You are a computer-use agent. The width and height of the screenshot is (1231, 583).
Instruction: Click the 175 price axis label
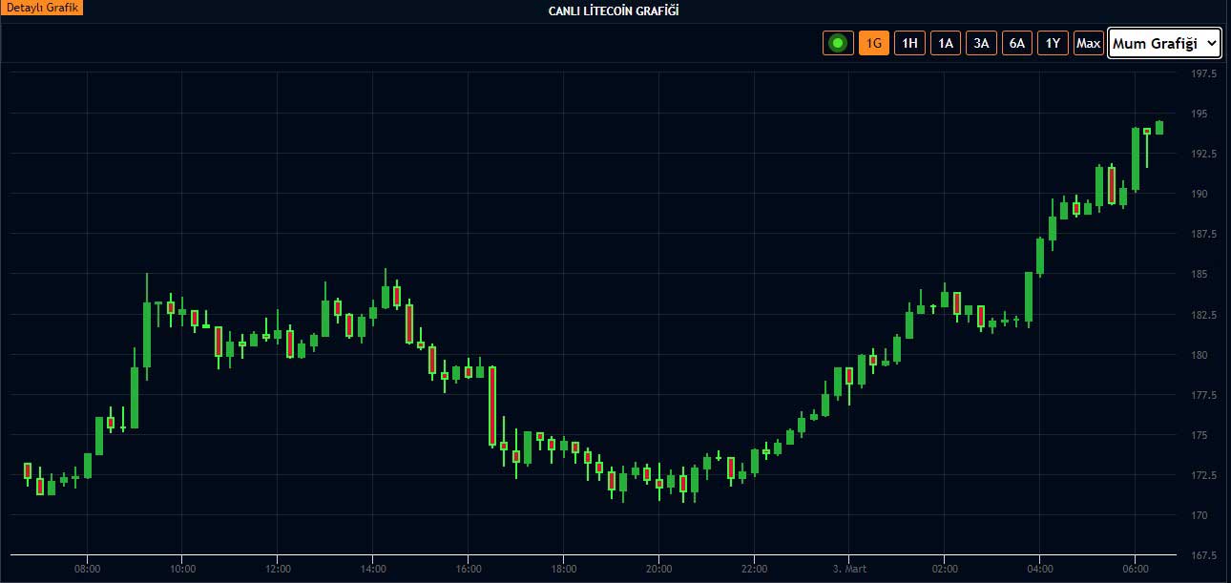[1200, 435]
